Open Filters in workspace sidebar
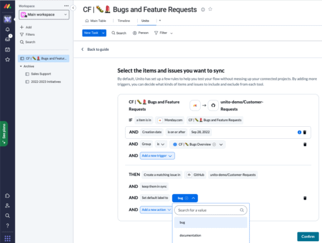 (x=27, y=35)
